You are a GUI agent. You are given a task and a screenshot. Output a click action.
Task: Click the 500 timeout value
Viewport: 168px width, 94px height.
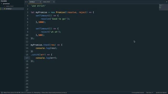click(40, 35)
